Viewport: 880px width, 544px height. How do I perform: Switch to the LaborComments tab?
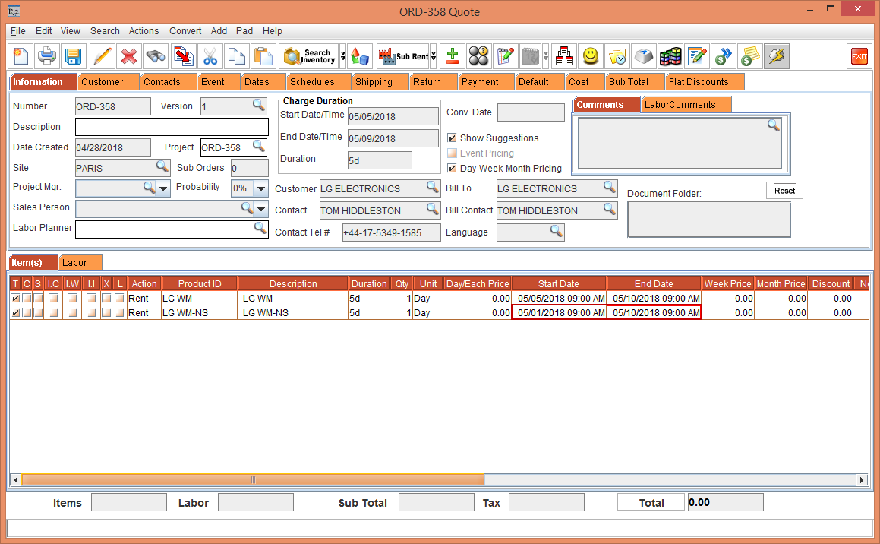click(x=680, y=105)
